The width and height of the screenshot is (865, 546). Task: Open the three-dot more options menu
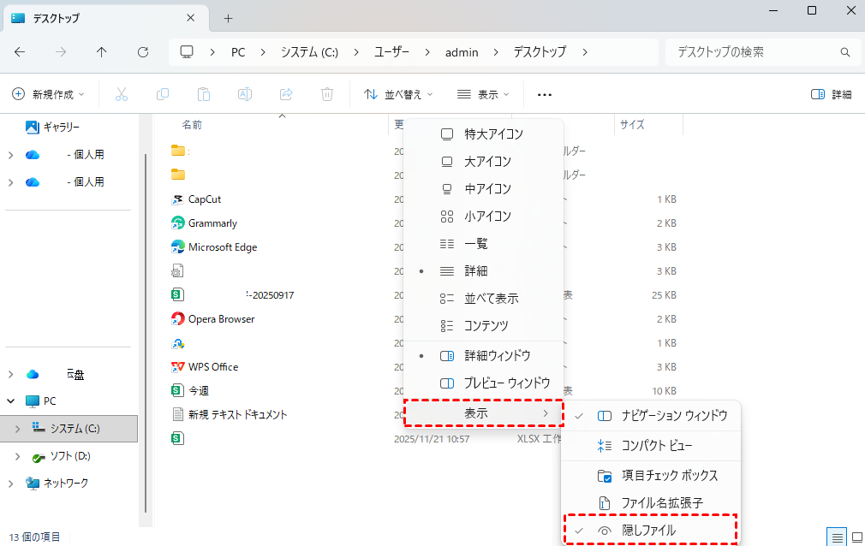(x=545, y=94)
